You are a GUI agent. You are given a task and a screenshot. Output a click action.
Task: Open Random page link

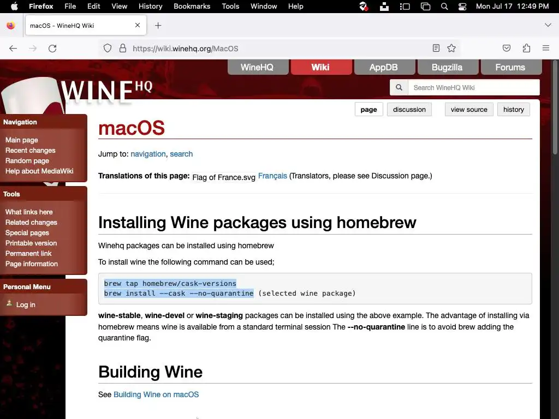point(27,161)
